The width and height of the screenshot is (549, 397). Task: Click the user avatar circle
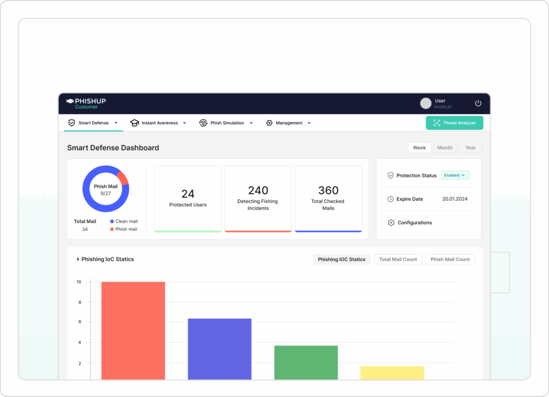point(426,104)
